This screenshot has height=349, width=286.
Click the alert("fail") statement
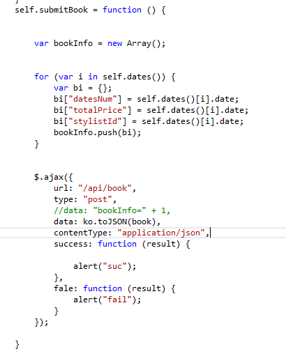[107, 300]
